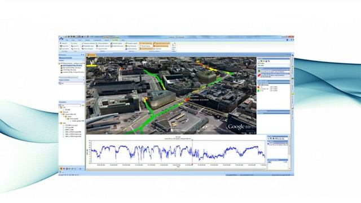Select the green-icon layer row in right panel
Viewport: 361px width, 203px height.
(x=273, y=72)
